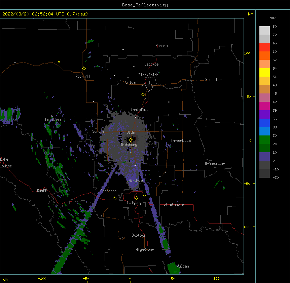
Task: Click the dBZ legend heading
Action: [x=273, y=18]
